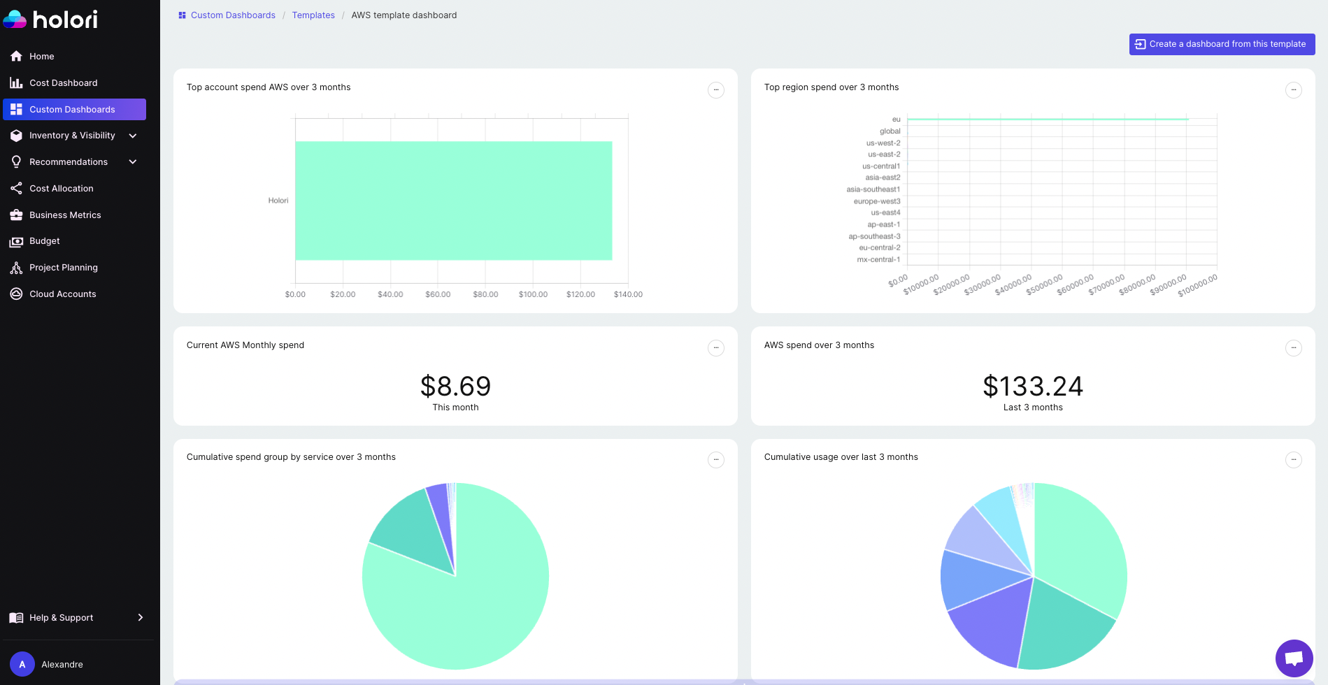The image size is (1328, 685).
Task: Click the Holori logo
Action: (50, 20)
